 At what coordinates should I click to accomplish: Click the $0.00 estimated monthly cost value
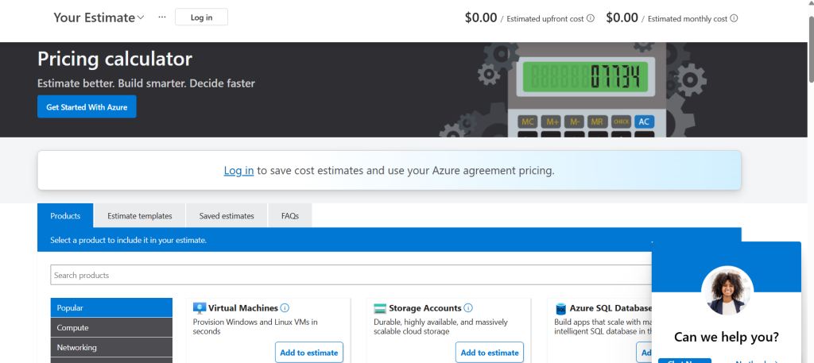point(622,17)
